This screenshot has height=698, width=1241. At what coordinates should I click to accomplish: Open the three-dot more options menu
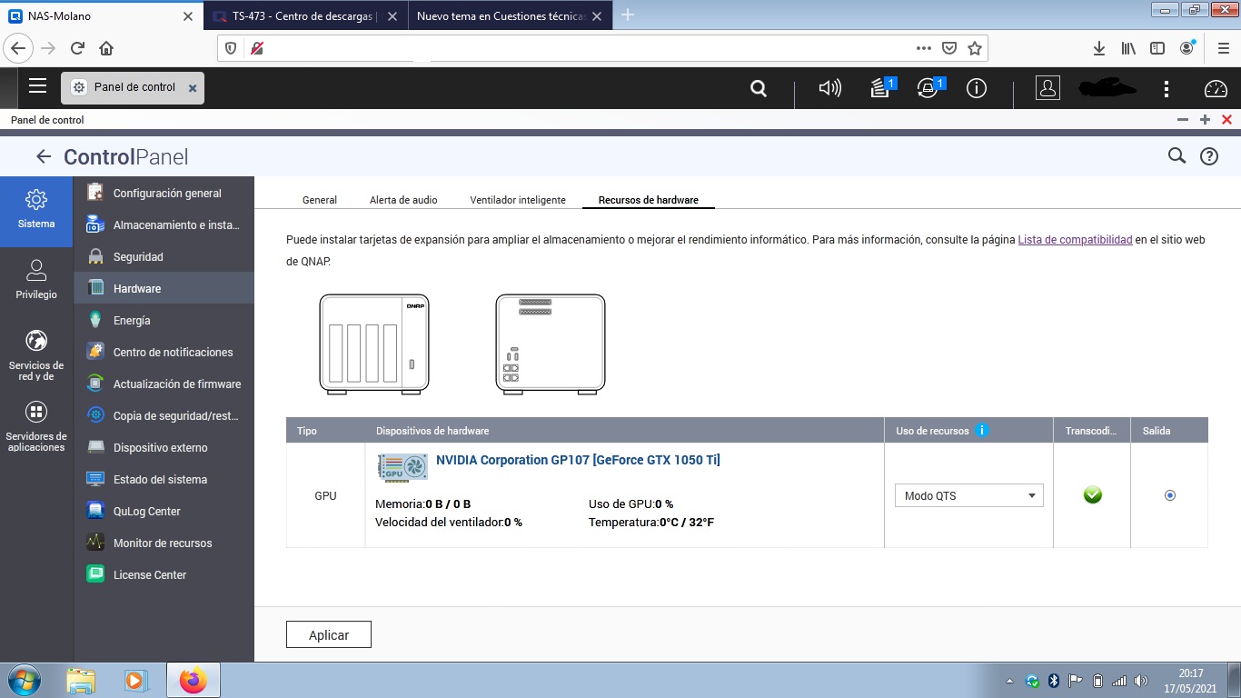[x=1167, y=88]
